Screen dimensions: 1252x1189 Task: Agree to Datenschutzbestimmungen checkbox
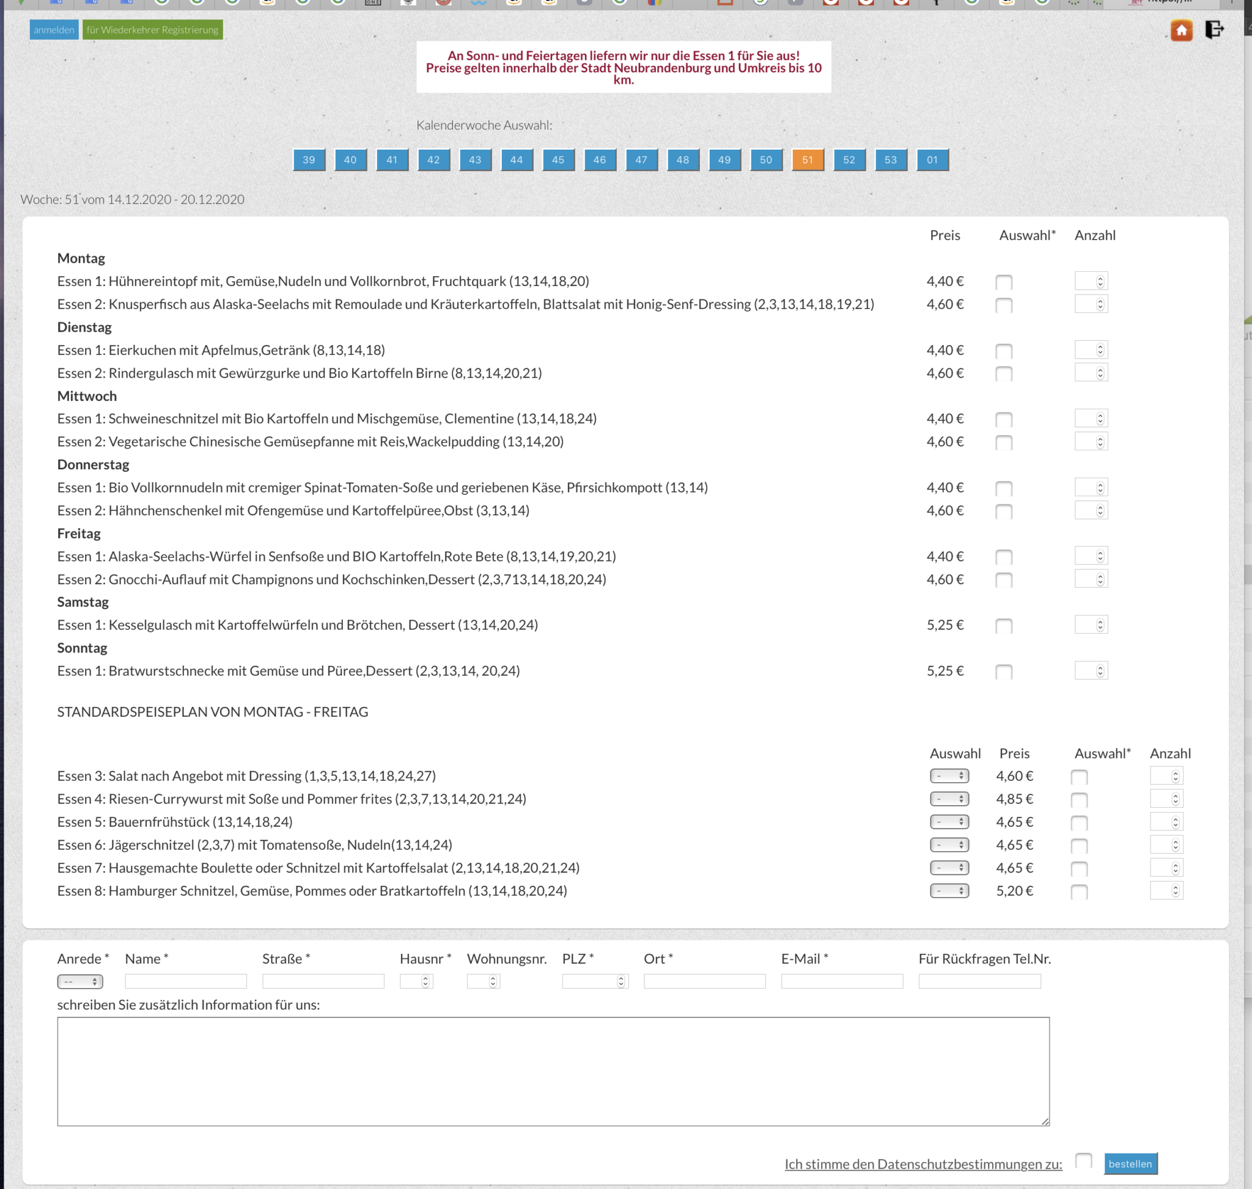click(x=1083, y=1160)
